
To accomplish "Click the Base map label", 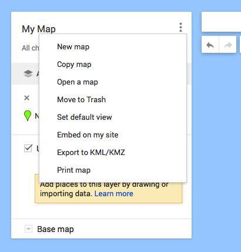I will tap(55, 229).
